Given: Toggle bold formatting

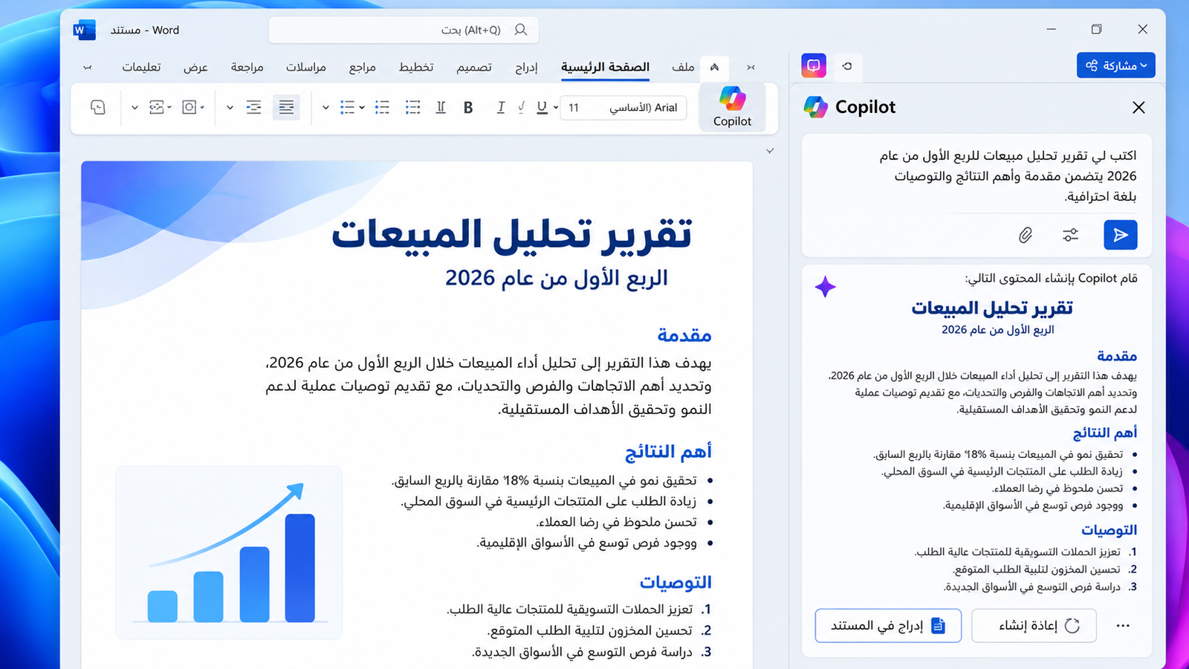Looking at the screenshot, I should [x=468, y=108].
